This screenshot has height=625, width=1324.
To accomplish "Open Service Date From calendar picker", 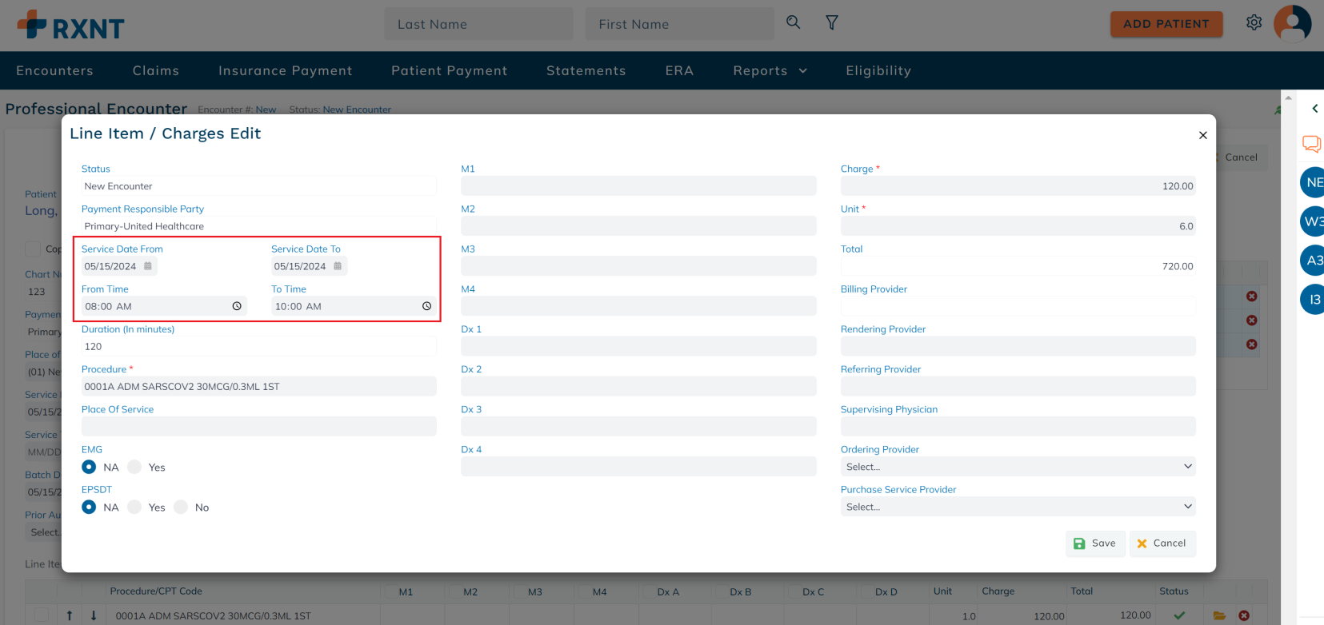I will (148, 266).
